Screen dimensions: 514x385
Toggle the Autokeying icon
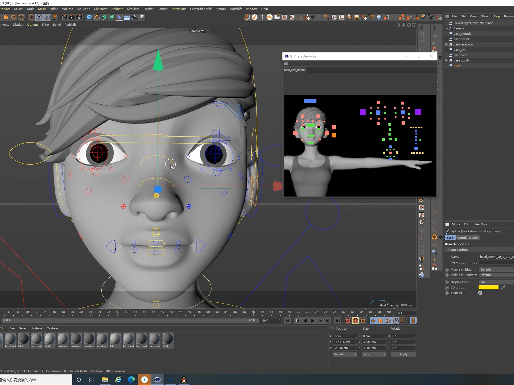[356, 321]
